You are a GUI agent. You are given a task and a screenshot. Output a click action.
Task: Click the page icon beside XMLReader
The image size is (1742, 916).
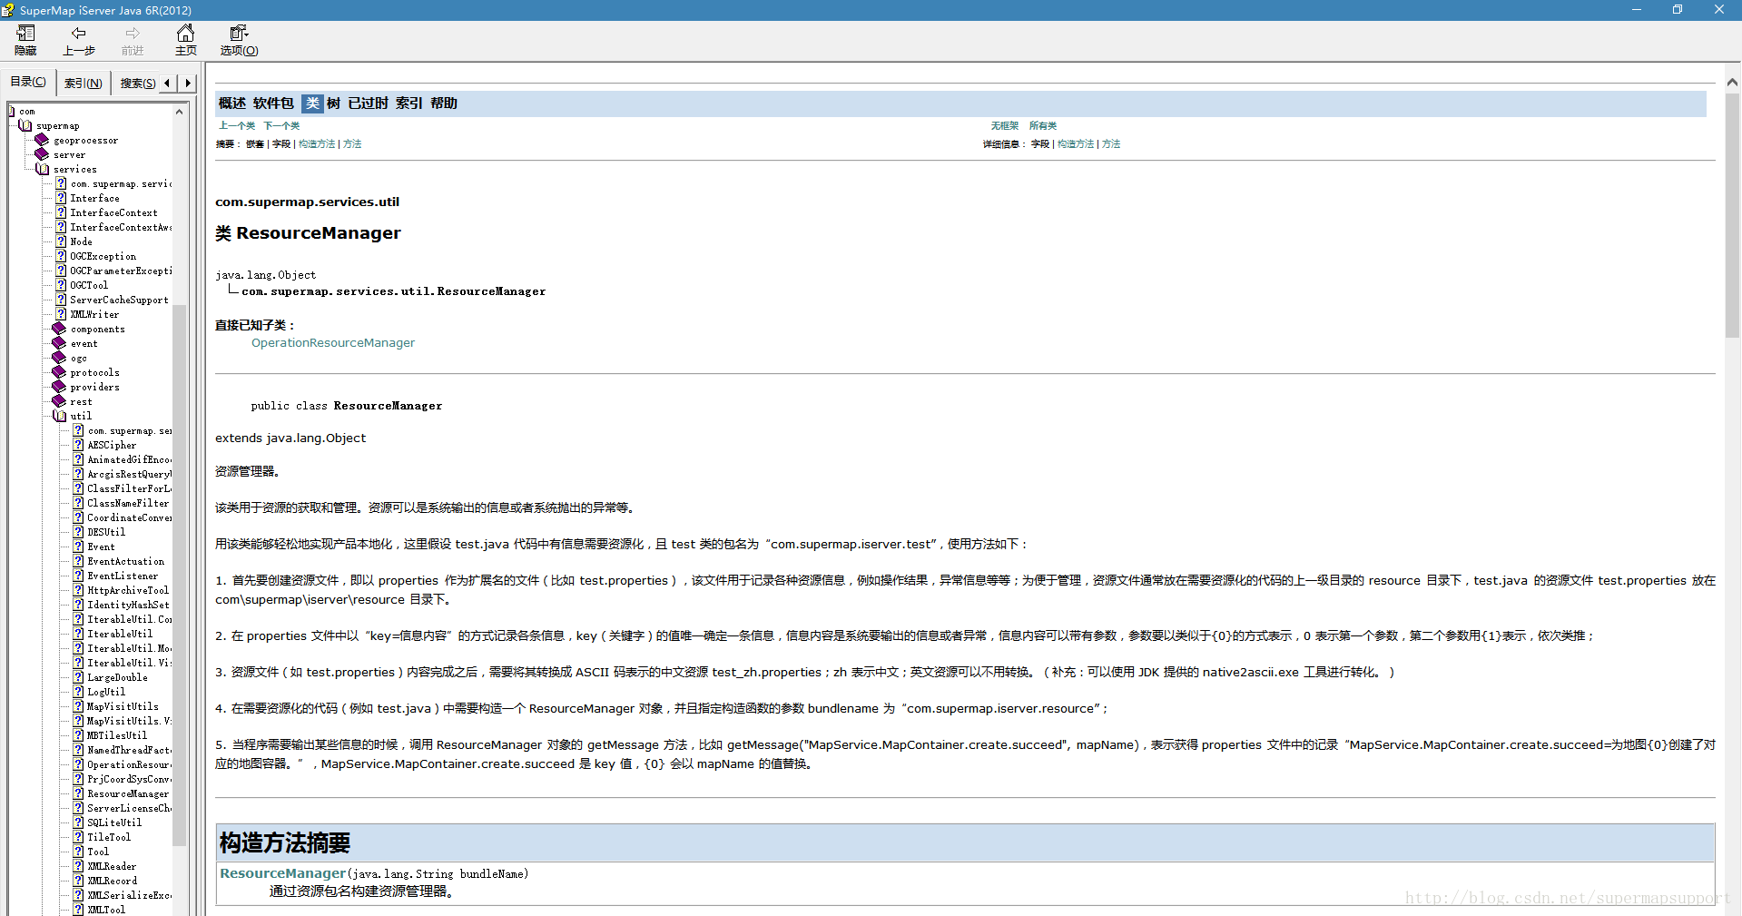tap(78, 866)
